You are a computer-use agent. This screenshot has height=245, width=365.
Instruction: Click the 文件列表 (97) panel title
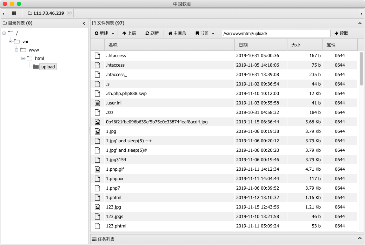[111, 23]
